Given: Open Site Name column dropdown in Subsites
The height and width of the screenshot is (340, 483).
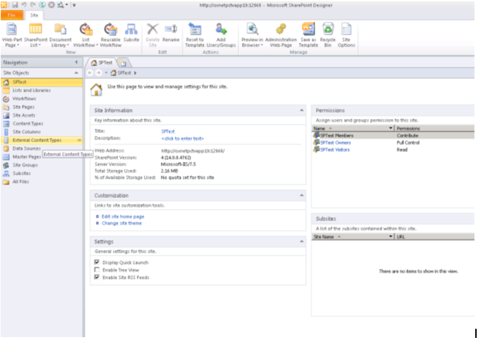Looking at the screenshot, I should (391, 237).
